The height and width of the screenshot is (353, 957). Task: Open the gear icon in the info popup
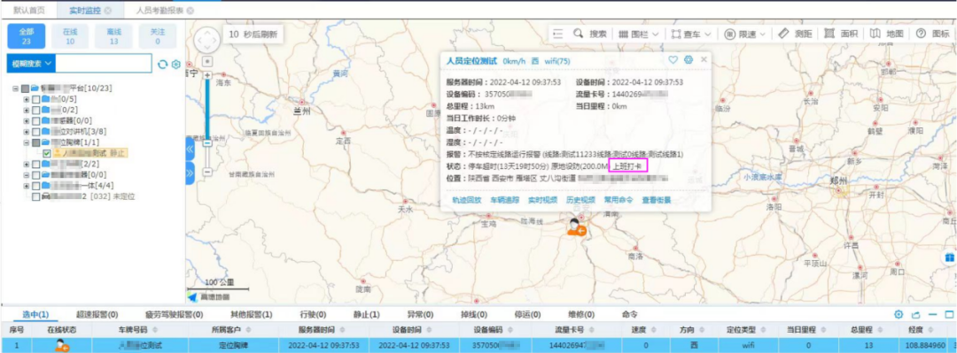click(689, 60)
